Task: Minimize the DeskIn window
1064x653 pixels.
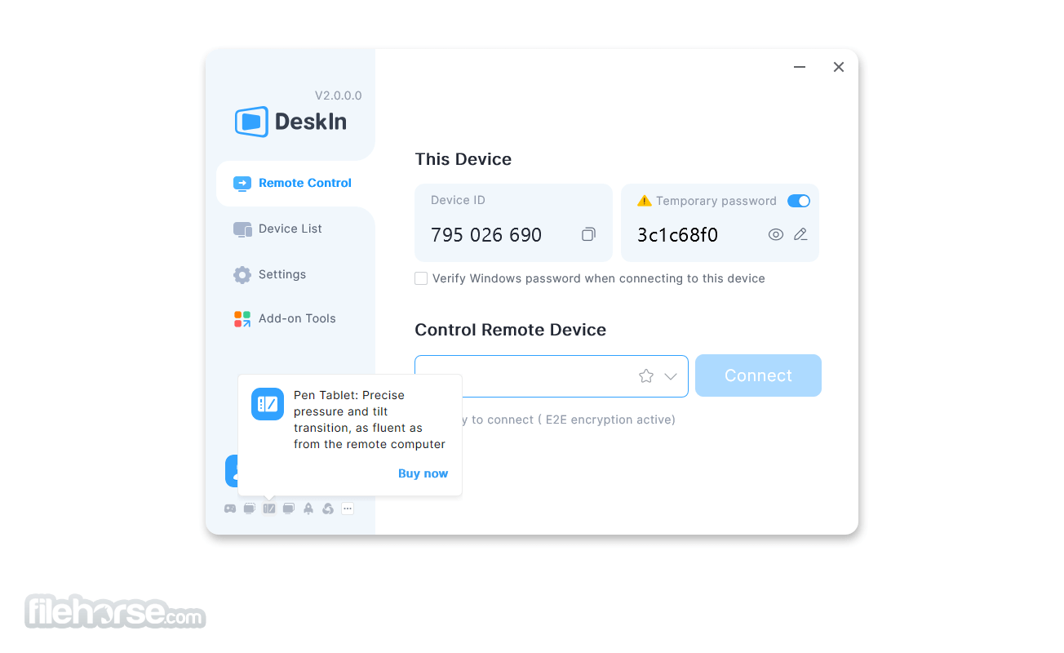Action: (x=800, y=67)
